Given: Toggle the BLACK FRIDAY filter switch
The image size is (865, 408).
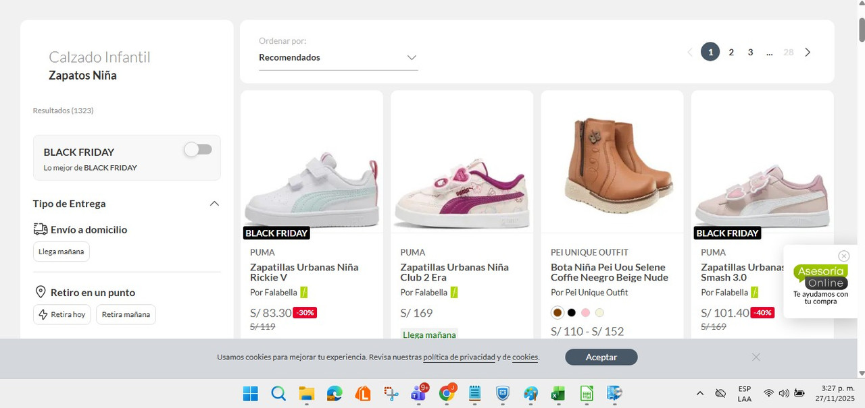Looking at the screenshot, I should click(199, 150).
